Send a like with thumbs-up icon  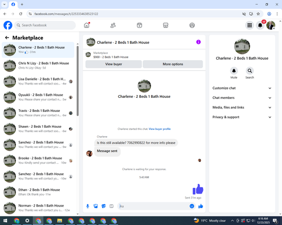(x=201, y=206)
